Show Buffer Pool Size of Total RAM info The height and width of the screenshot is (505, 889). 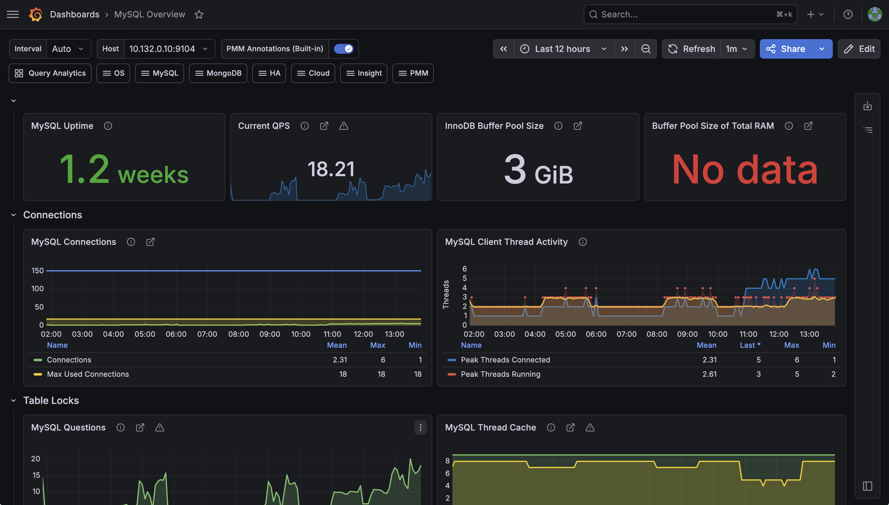tap(789, 126)
